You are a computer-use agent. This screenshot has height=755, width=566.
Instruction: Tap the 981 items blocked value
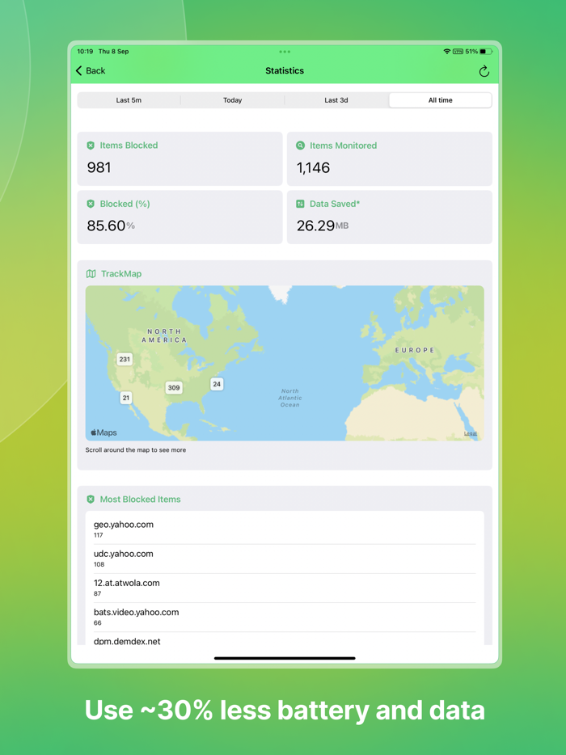(99, 167)
